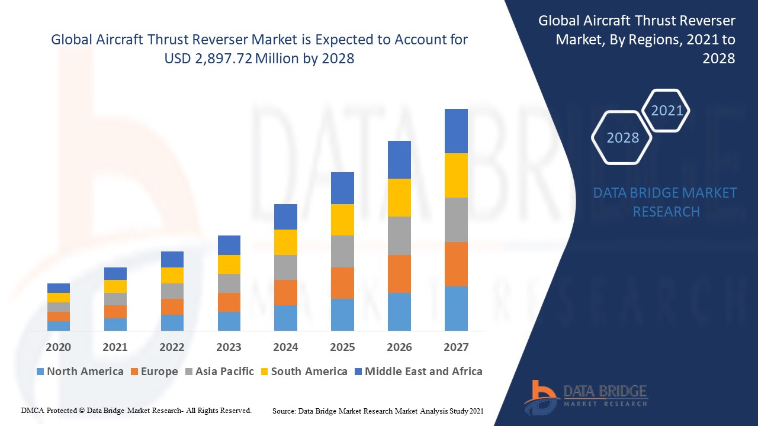Click the smallest 2020 stacked bar
This screenshot has width=758, height=426.
point(58,308)
